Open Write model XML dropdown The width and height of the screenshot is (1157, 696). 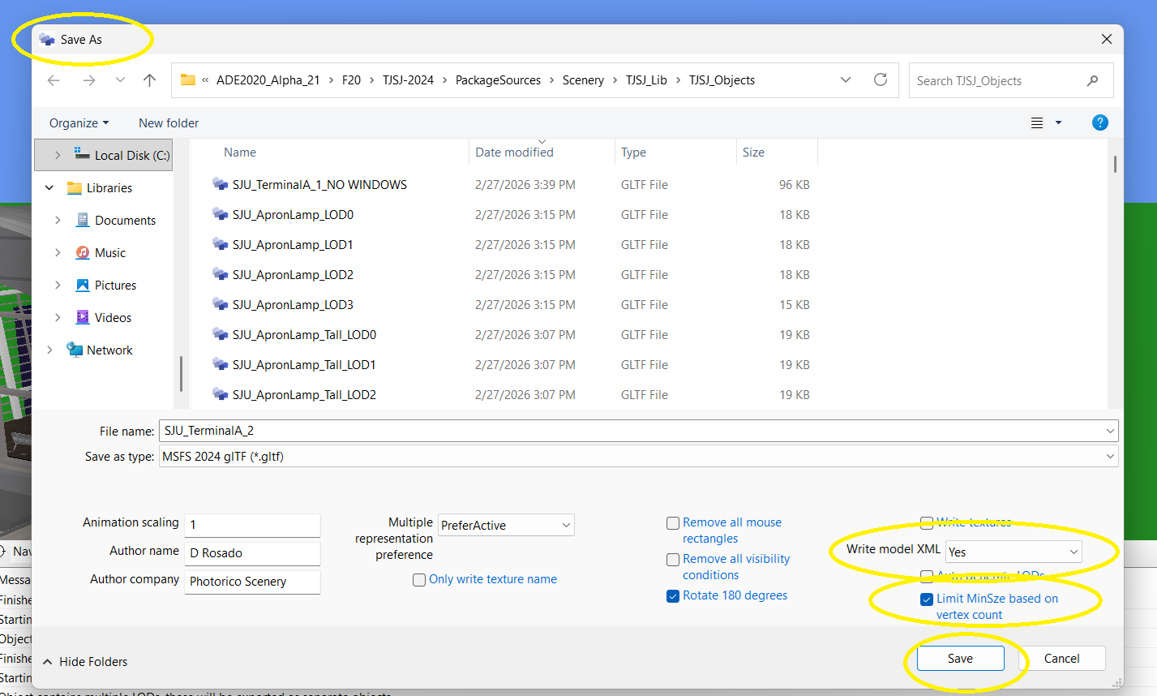point(1013,552)
